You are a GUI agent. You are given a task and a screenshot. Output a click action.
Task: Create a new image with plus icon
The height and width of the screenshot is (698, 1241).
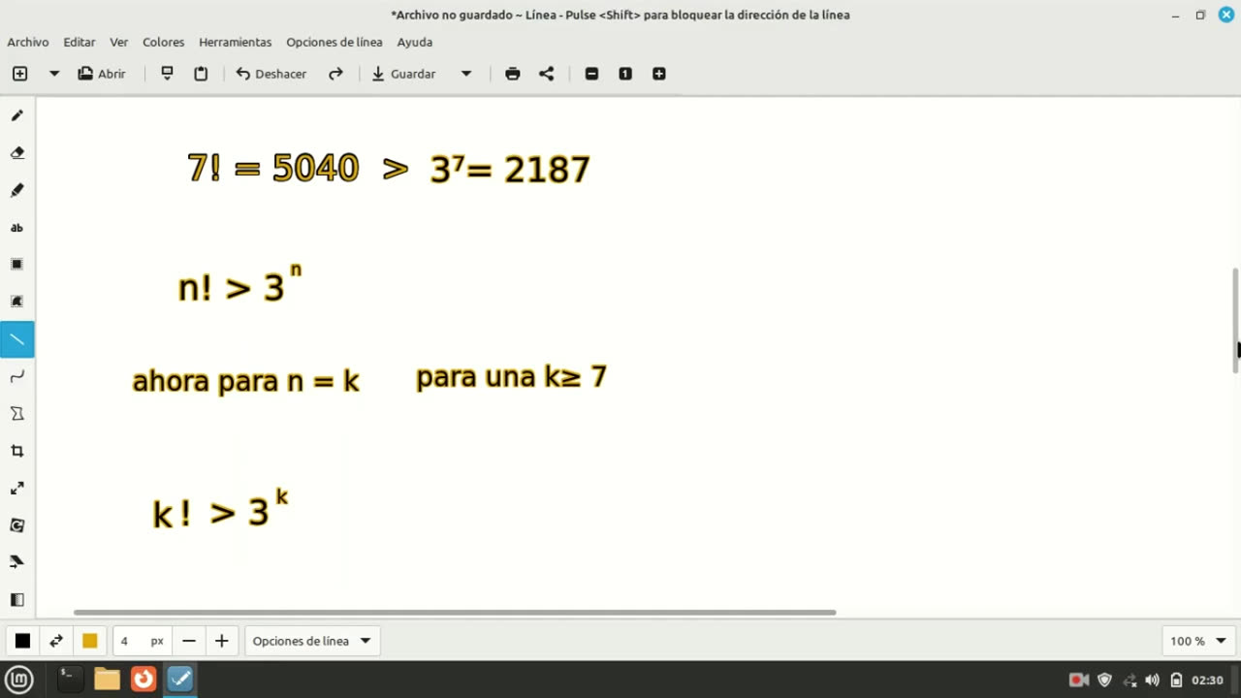point(19,74)
